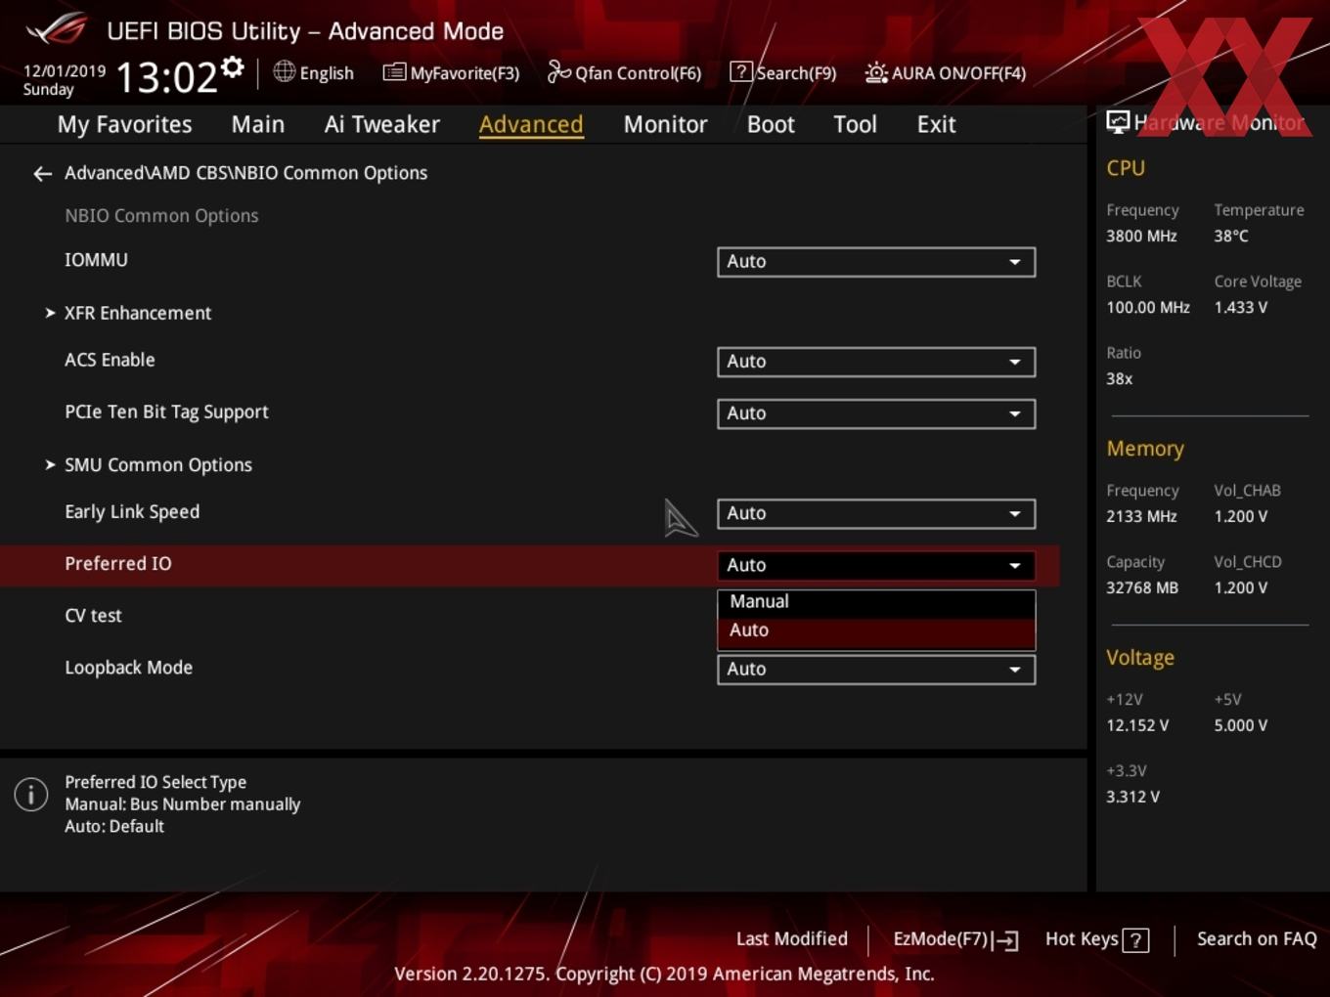Switch to the Main tab
1330x997 pixels.
258,124
